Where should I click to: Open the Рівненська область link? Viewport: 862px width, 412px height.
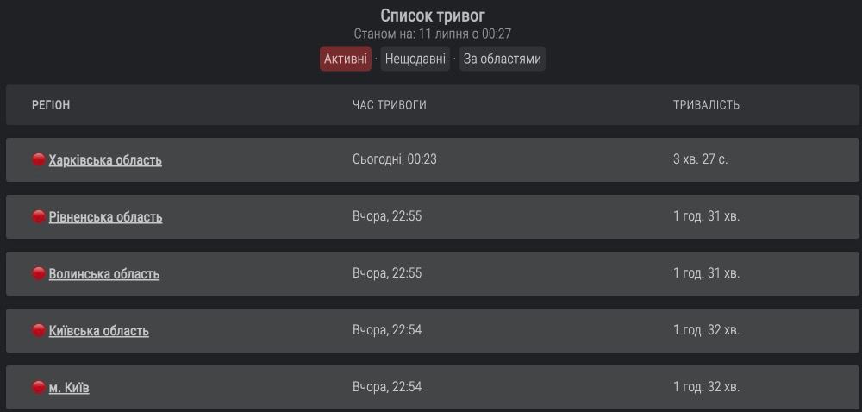tap(105, 217)
